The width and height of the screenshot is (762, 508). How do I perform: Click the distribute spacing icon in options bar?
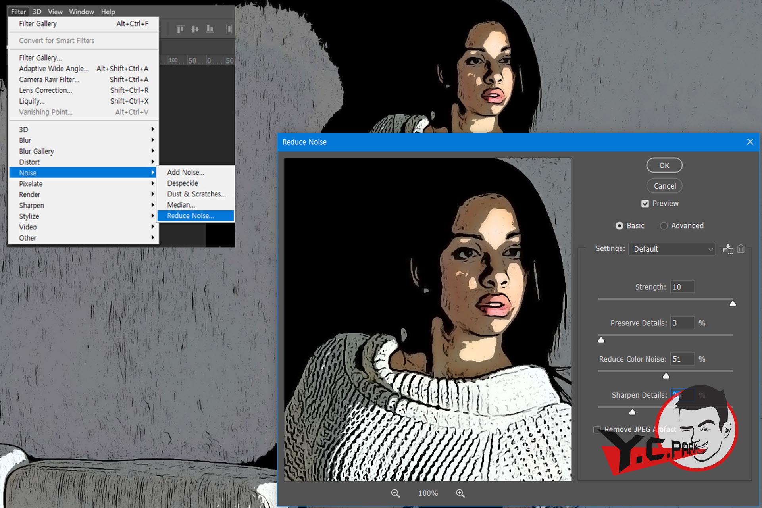[229, 29]
